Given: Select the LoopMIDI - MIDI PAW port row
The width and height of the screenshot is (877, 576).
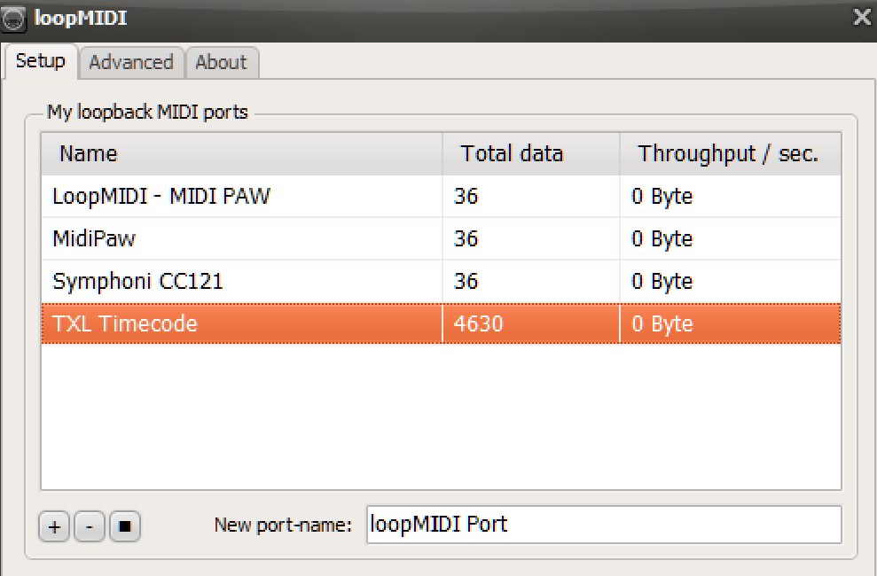Looking at the screenshot, I should point(161,196).
